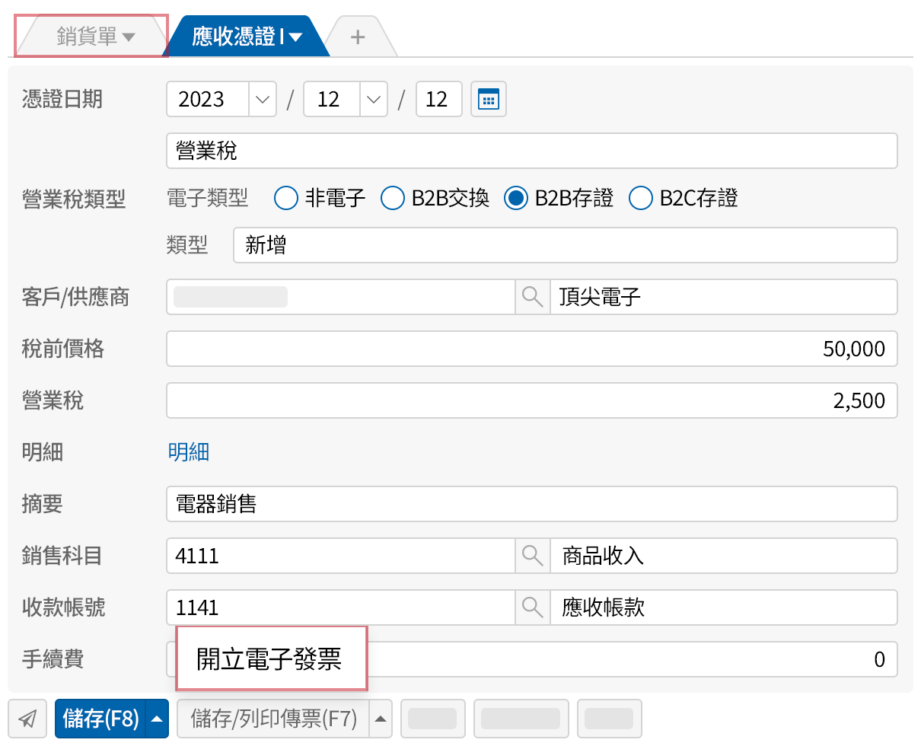Screen dimensions: 921x746
Task: Select the 非電子 radio option
Action: click(285, 199)
